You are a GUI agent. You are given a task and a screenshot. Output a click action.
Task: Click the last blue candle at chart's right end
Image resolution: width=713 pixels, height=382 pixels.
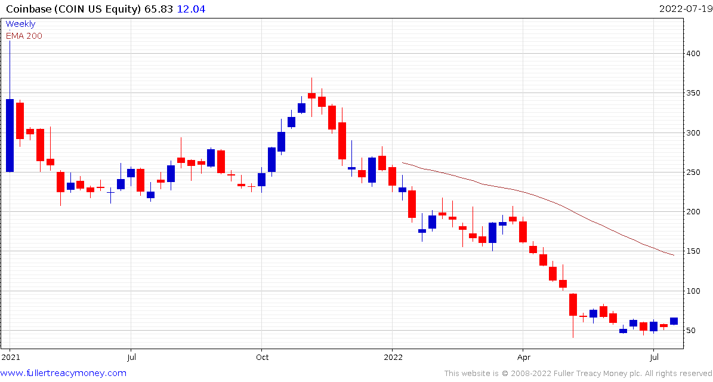pos(674,321)
